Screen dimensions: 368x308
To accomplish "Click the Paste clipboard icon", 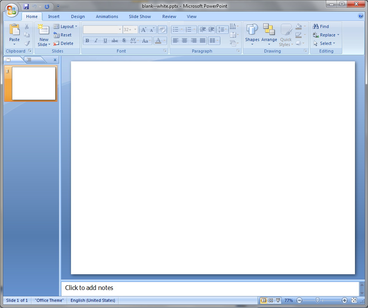I will click(14, 30).
